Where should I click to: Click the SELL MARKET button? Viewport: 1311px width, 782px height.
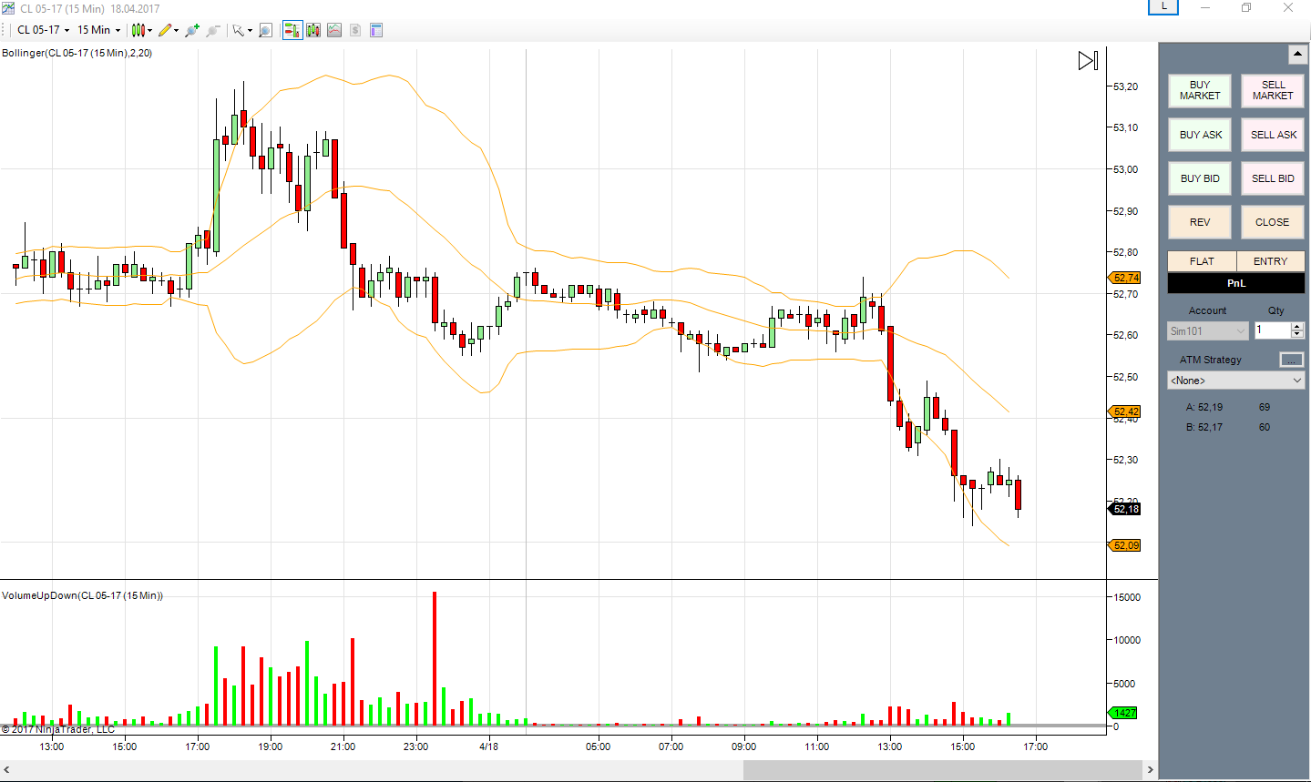pos(1273,90)
